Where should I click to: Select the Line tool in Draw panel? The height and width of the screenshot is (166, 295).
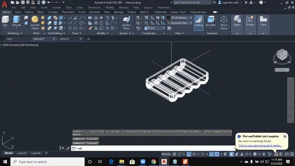point(75,23)
